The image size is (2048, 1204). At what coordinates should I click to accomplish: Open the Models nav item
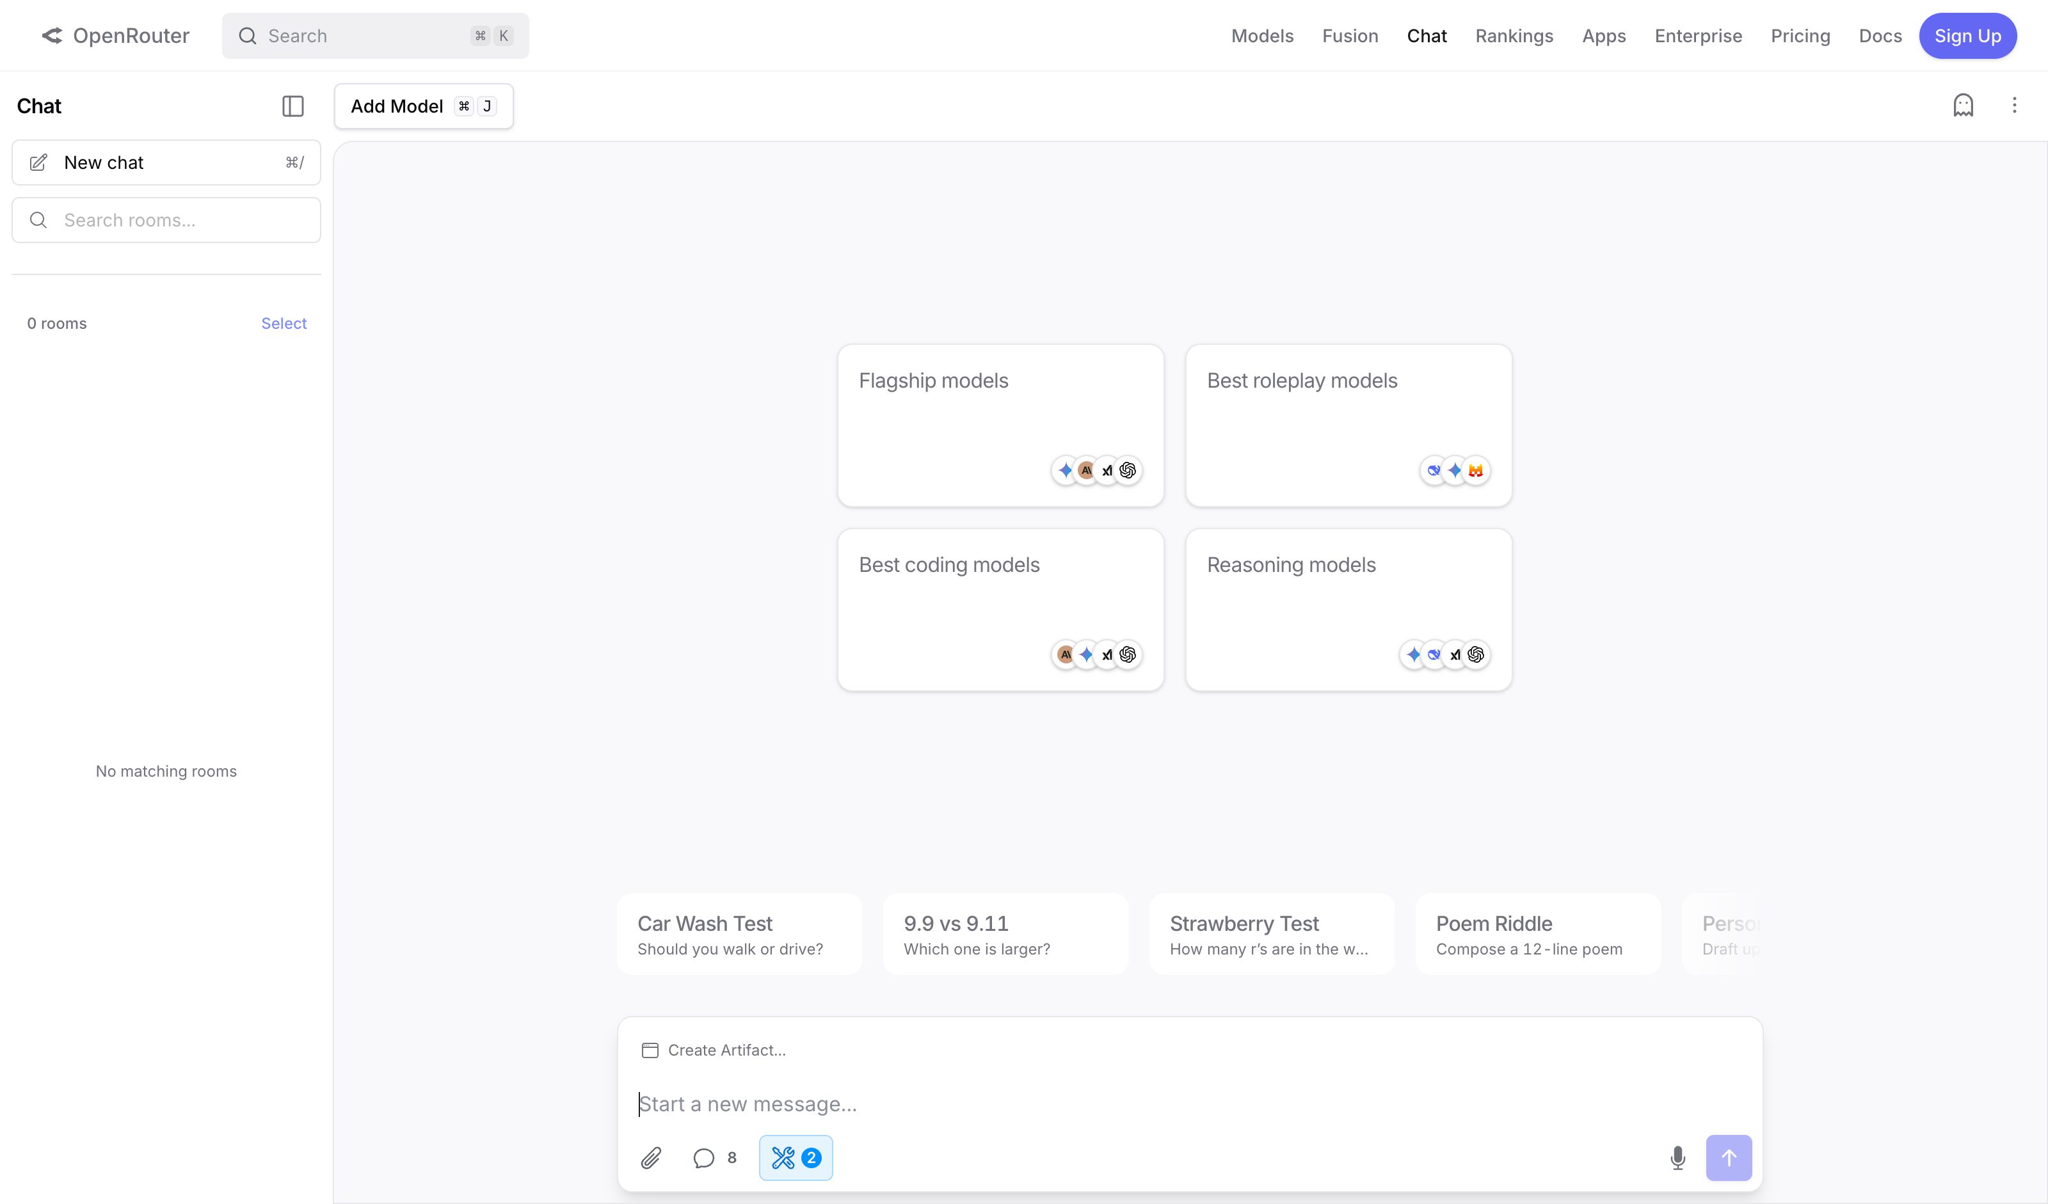coord(1262,36)
